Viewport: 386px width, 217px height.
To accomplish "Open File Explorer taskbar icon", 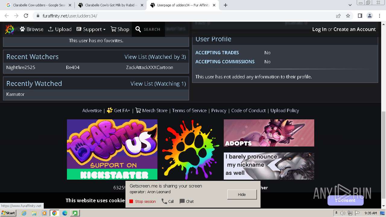I will tap(34, 213).
